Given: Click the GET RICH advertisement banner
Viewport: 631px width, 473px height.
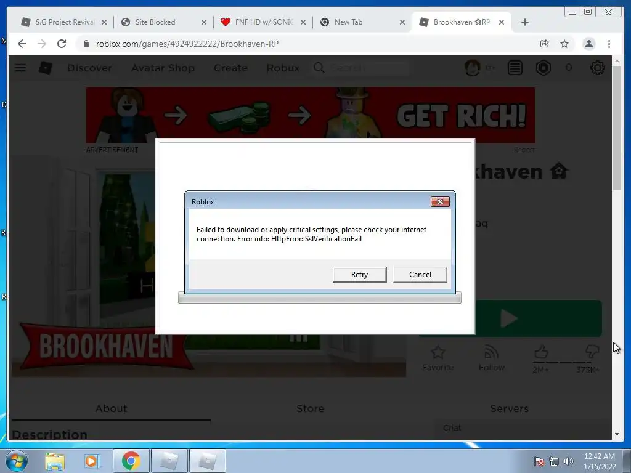Looking at the screenshot, I should 311,115.
